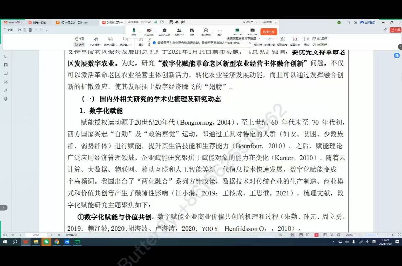Image resolution: width=402 pixels, height=266 pixels.
Task: Open the host tools shield icon
Action: (164, 32)
